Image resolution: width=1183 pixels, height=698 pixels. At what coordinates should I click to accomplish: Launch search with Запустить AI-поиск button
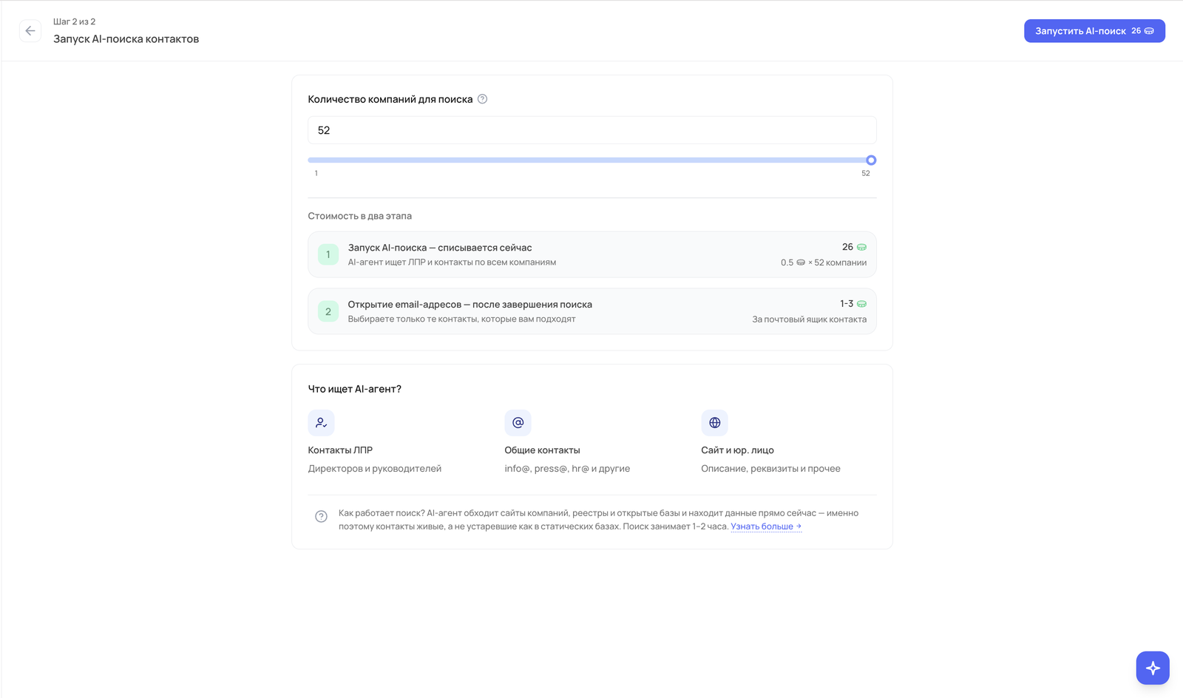(x=1094, y=31)
